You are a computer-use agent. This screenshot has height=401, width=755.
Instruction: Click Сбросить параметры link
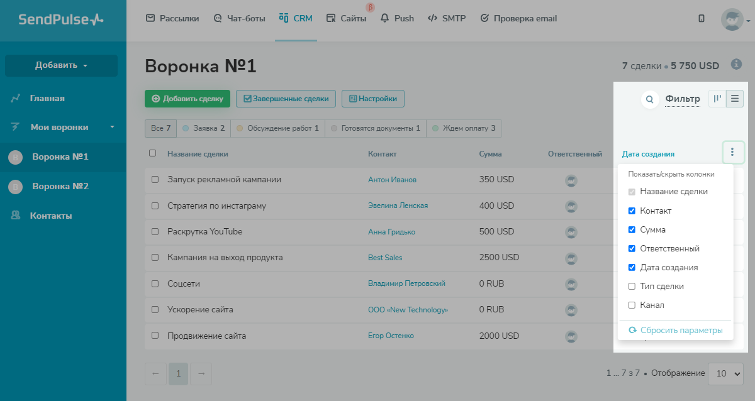point(675,331)
